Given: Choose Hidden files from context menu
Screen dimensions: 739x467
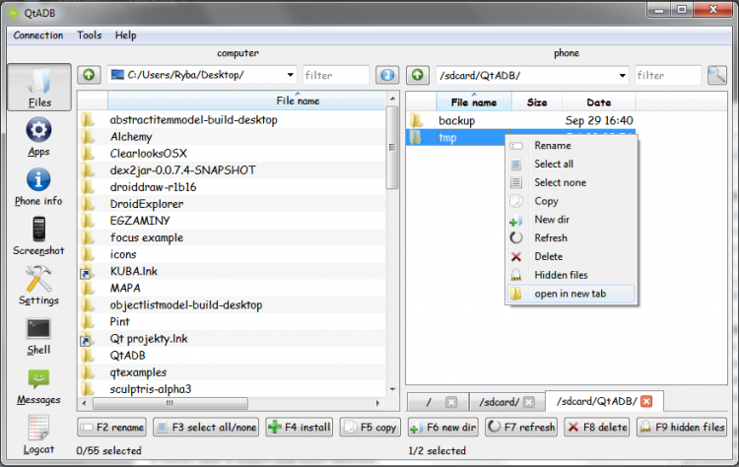Looking at the screenshot, I should point(571,275).
